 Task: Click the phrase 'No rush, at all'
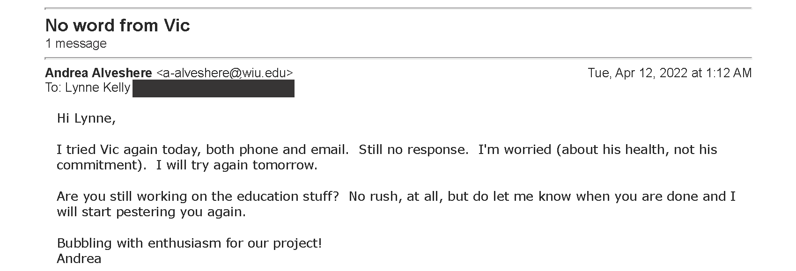394,197
